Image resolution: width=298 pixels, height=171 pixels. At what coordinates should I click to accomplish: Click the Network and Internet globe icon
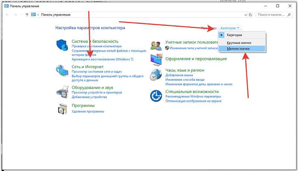pos(62,71)
